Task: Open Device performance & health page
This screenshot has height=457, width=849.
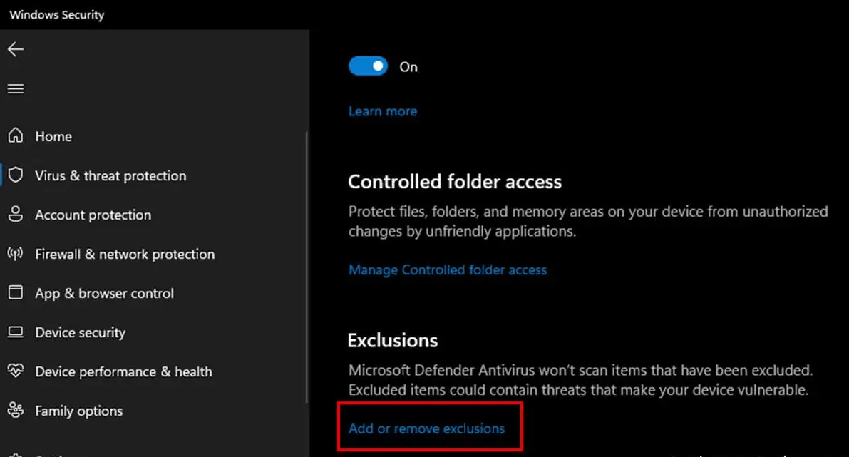Action: pyautogui.click(x=123, y=371)
